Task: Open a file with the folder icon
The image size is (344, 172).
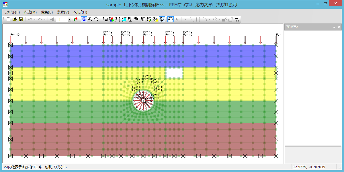Action: tap(15, 19)
